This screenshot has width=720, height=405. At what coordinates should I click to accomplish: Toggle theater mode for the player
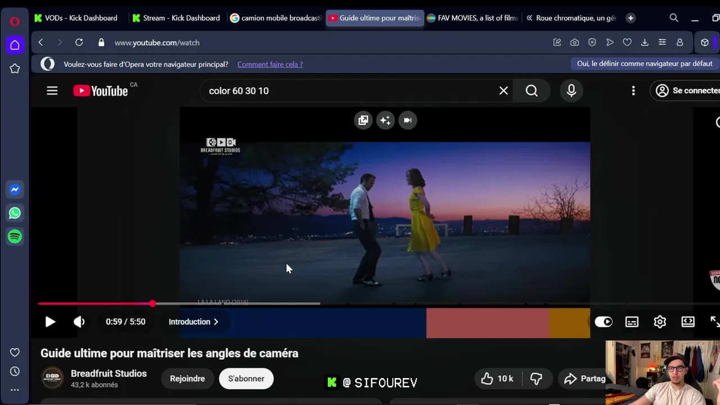[x=688, y=322]
